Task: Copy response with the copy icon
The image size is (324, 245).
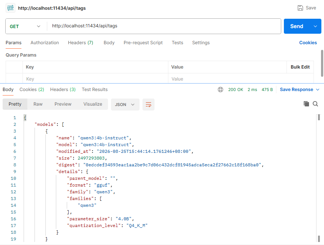Action: (x=306, y=104)
